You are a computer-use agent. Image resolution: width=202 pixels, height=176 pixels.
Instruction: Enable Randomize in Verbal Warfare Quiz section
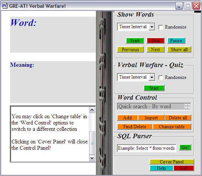click(161, 77)
